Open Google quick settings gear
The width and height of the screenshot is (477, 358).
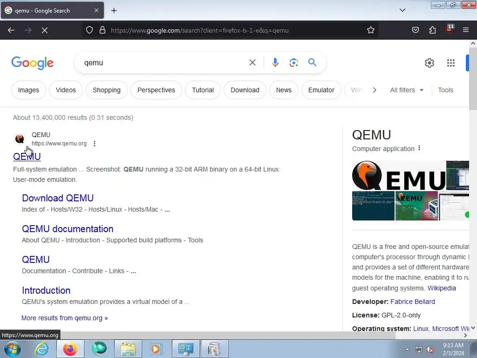(x=429, y=63)
